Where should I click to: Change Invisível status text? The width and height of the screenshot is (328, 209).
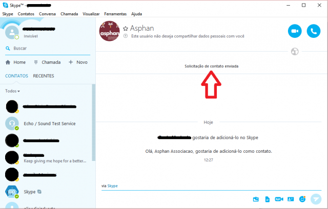(31, 36)
